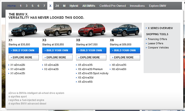
Task: Open the All BMWs tab
Action: pos(89,6)
